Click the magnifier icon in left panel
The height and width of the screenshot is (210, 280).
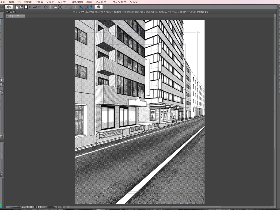click(x=1, y=92)
